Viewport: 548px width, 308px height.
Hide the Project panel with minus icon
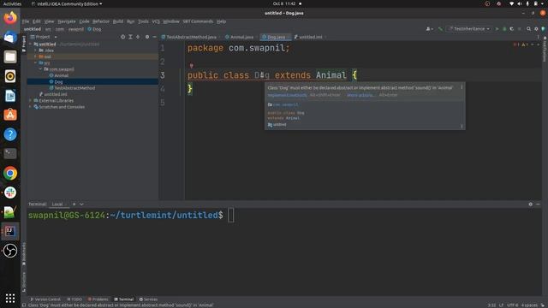154,37
